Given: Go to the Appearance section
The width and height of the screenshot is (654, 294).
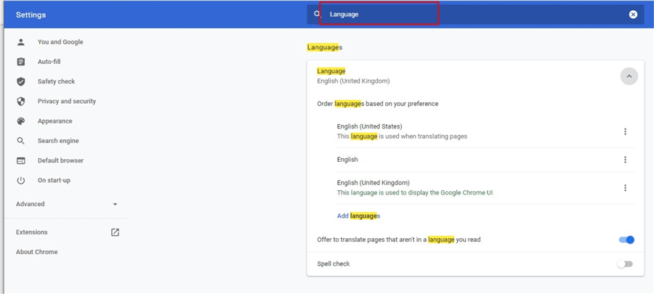Looking at the screenshot, I should pyautogui.click(x=55, y=121).
